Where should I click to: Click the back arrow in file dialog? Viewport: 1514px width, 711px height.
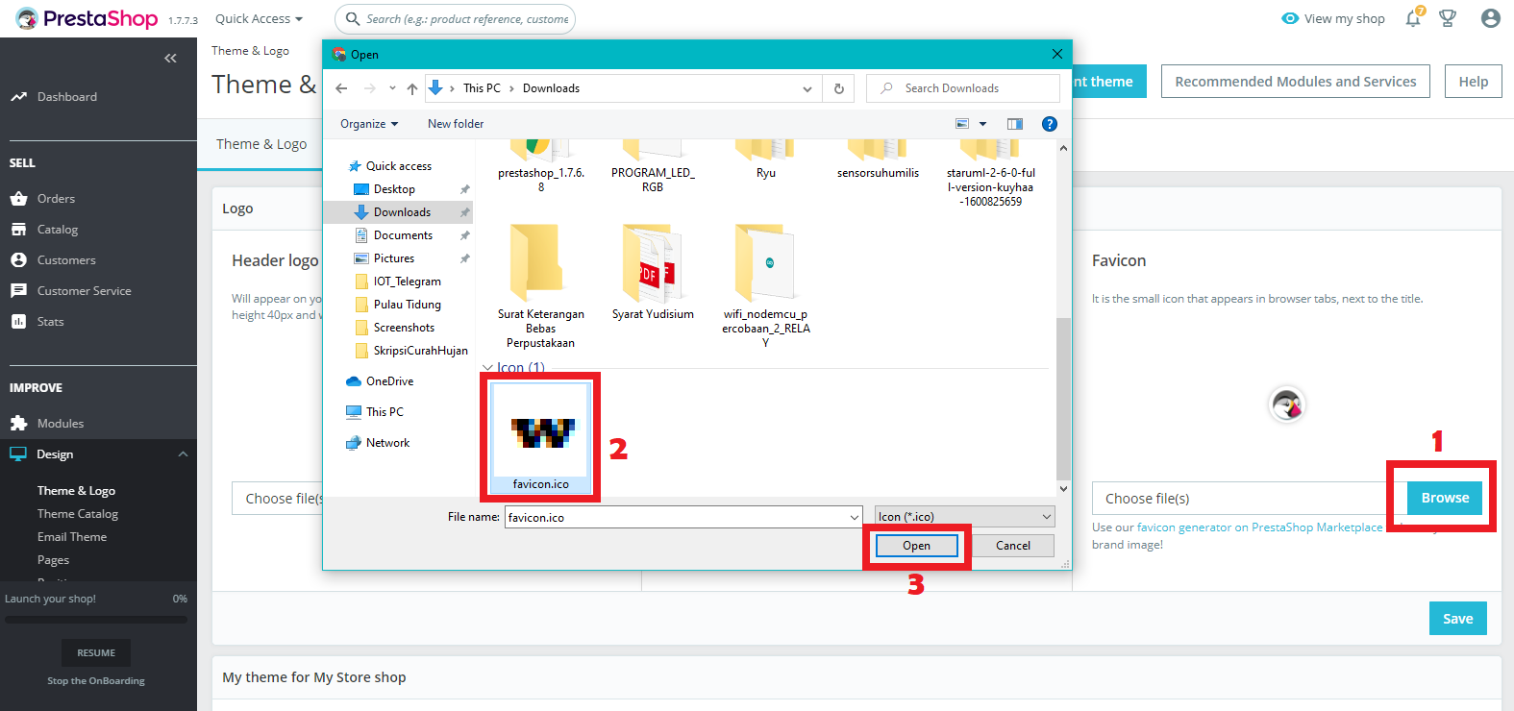pyautogui.click(x=341, y=88)
